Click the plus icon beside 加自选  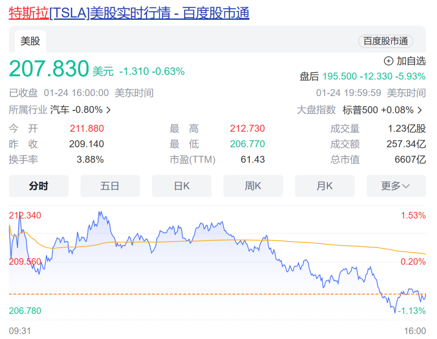(388, 61)
